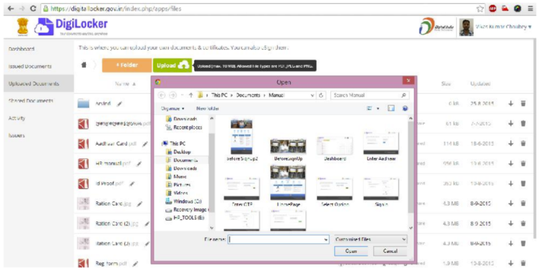Image resolution: width=539 pixels, height=270 pixels.
Task: Open Dashboard in left sidebar
Action: click(x=21, y=49)
